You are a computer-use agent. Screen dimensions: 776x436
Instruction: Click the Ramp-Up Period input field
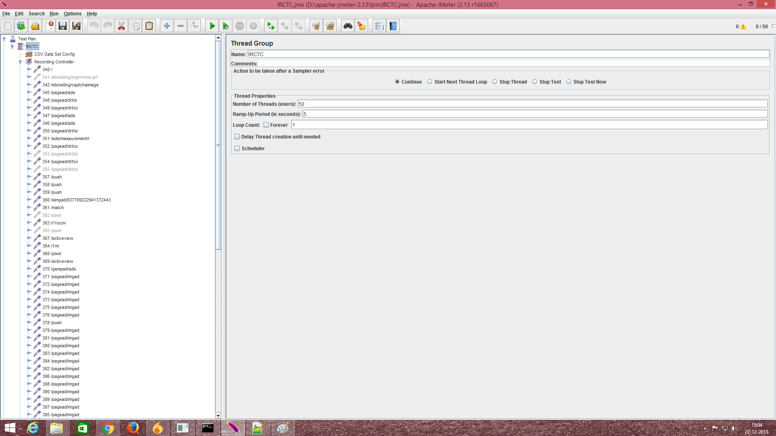(404, 114)
